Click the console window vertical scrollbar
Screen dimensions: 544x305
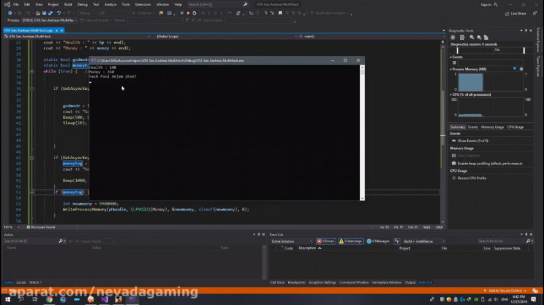362,133
